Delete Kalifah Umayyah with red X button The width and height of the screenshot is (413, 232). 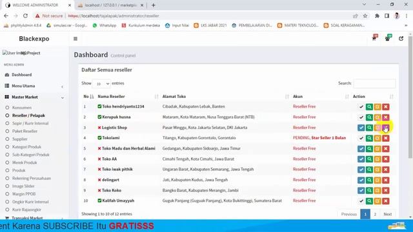[386, 201]
